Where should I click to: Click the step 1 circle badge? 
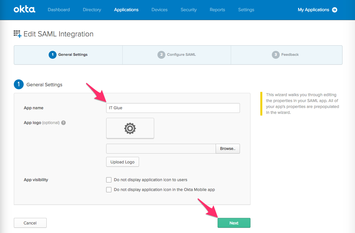pyautogui.click(x=53, y=54)
